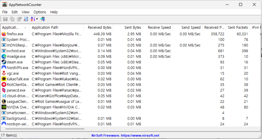Click the 358,722 received packets value
Viewport: 262px width, 139px height.
click(217, 34)
